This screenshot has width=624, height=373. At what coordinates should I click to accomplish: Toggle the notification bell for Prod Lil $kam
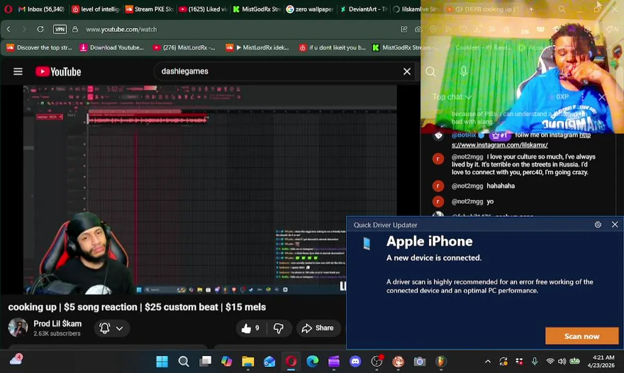pyautogui.click(x=105, y=328)
